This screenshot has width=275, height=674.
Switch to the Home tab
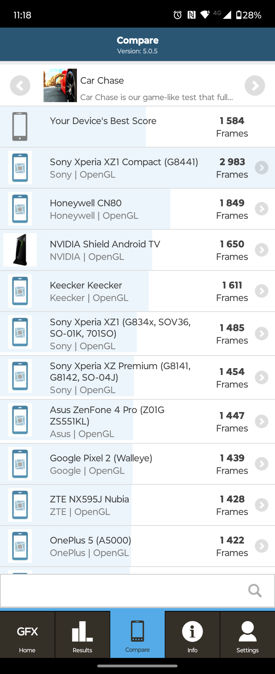pyautogui.click(x=28, y=635)
